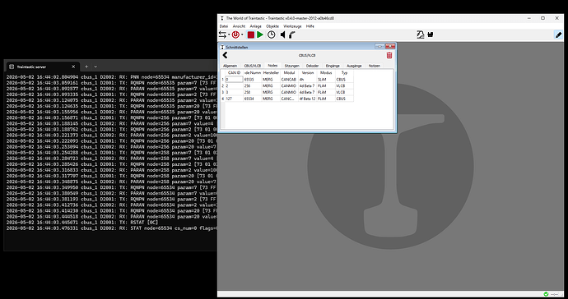Click the green check status bar icon

[x=546, y=294]
